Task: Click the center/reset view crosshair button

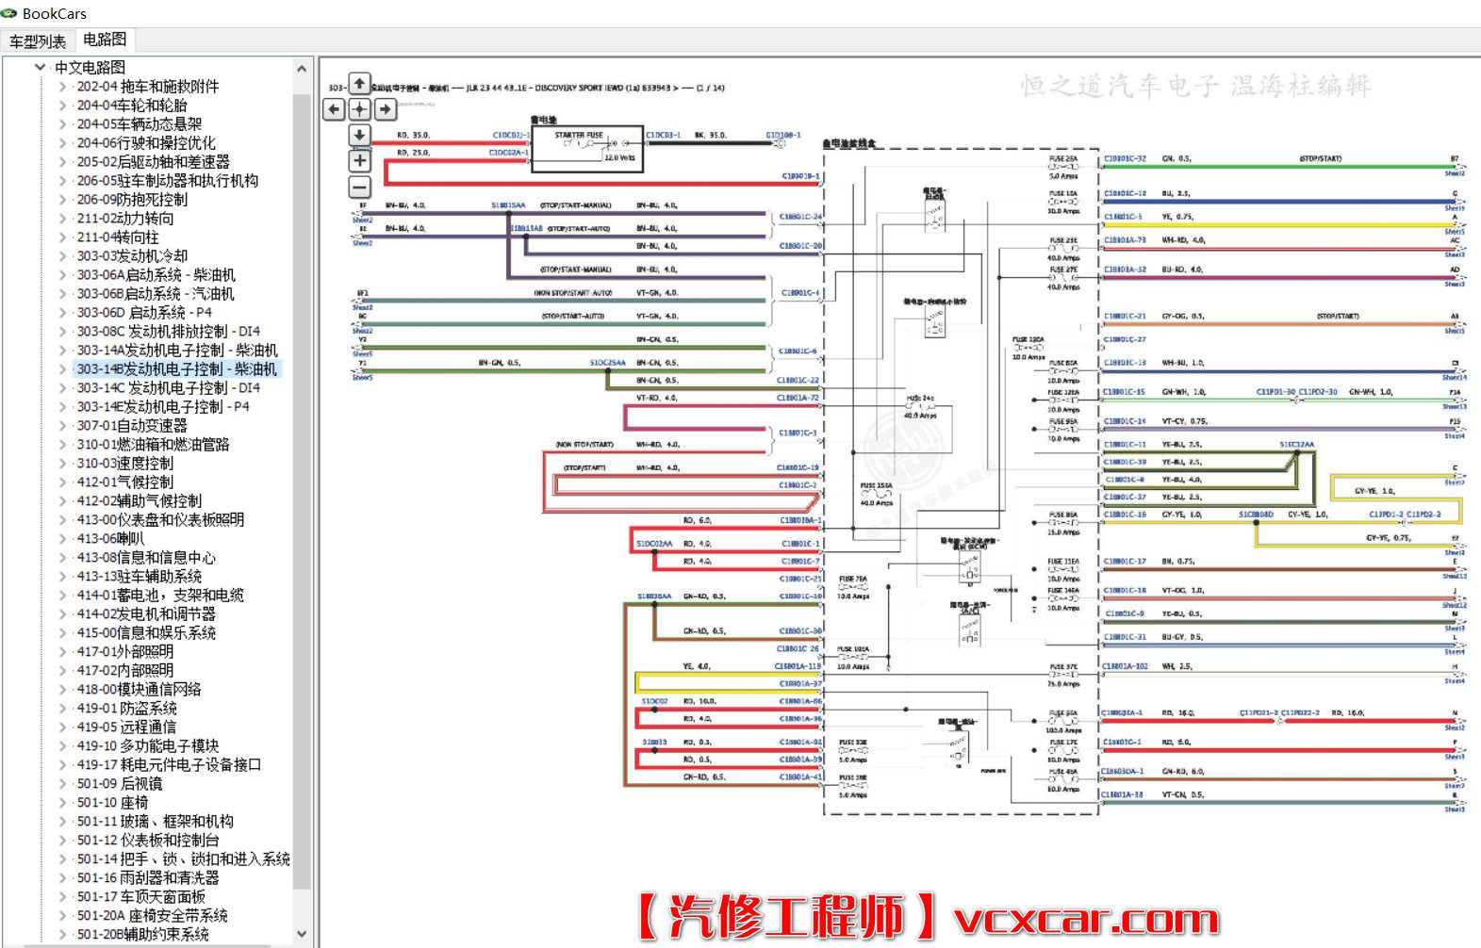Action: point(359,109)
